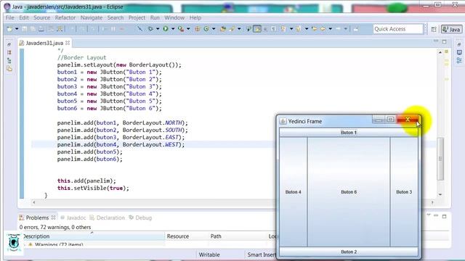Run the program with the green Run icon
The height and width of the screenshot is (261, 465).
coord(166,29)
